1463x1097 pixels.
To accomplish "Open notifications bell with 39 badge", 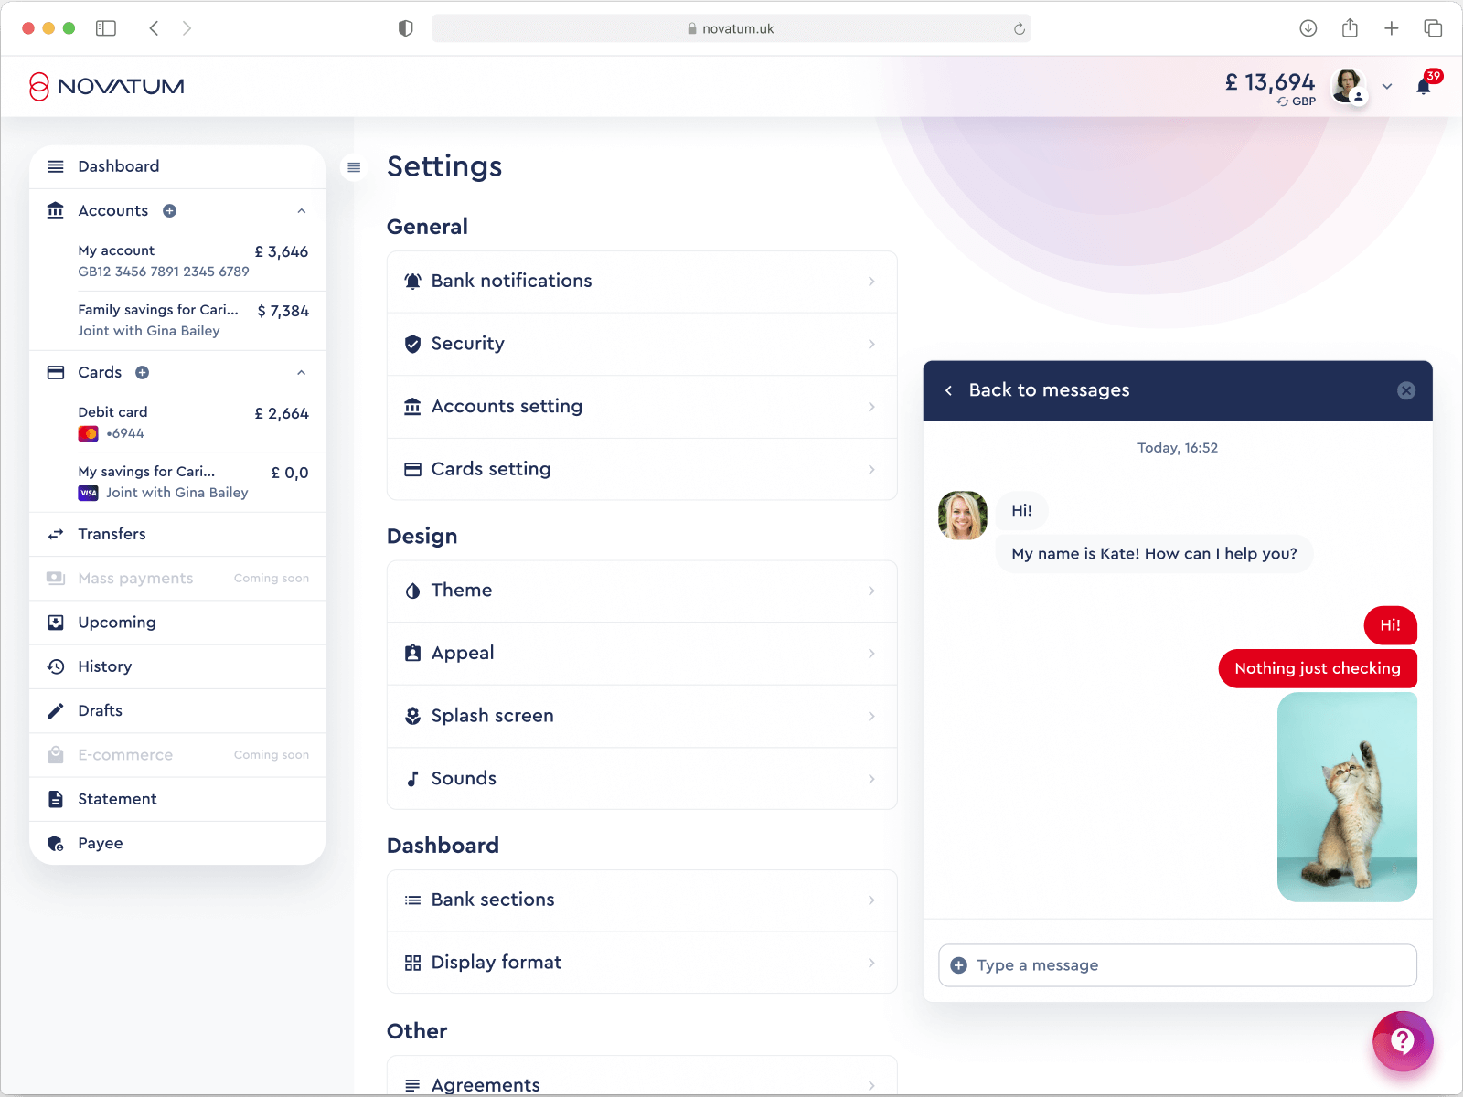I will pyautogui.click(x=1424, y=86).
